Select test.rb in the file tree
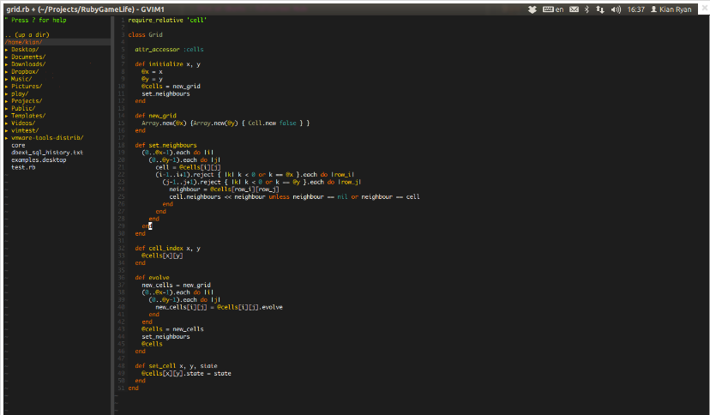The height and width of the screenshot is (415, 710). coord(23,167)
